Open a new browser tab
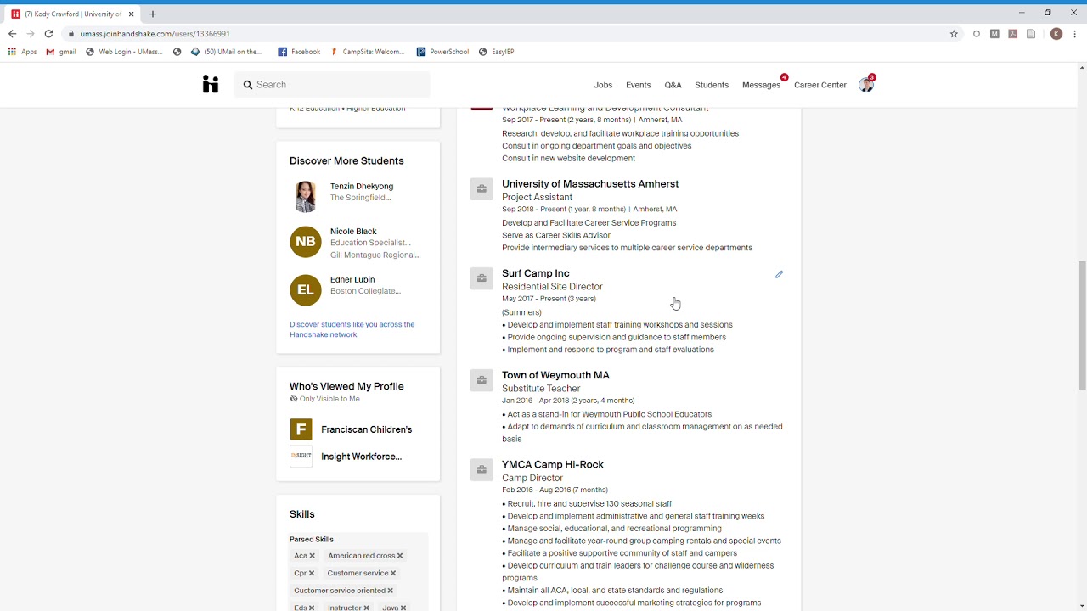 (153, 14)
